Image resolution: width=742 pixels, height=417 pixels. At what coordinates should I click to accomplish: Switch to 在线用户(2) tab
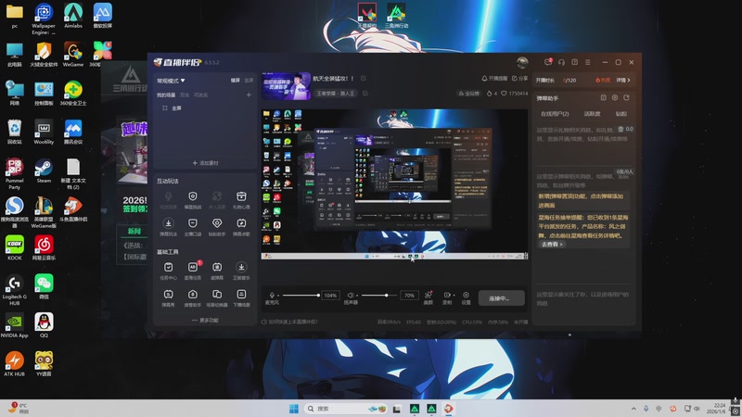point(555,114)
